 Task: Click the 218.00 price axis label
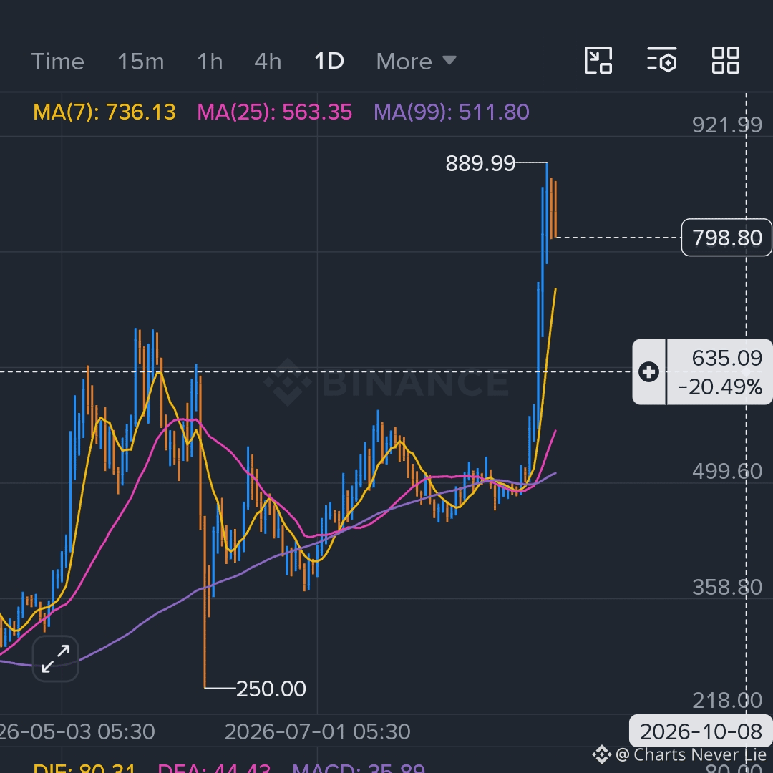(x=727, y=700)
